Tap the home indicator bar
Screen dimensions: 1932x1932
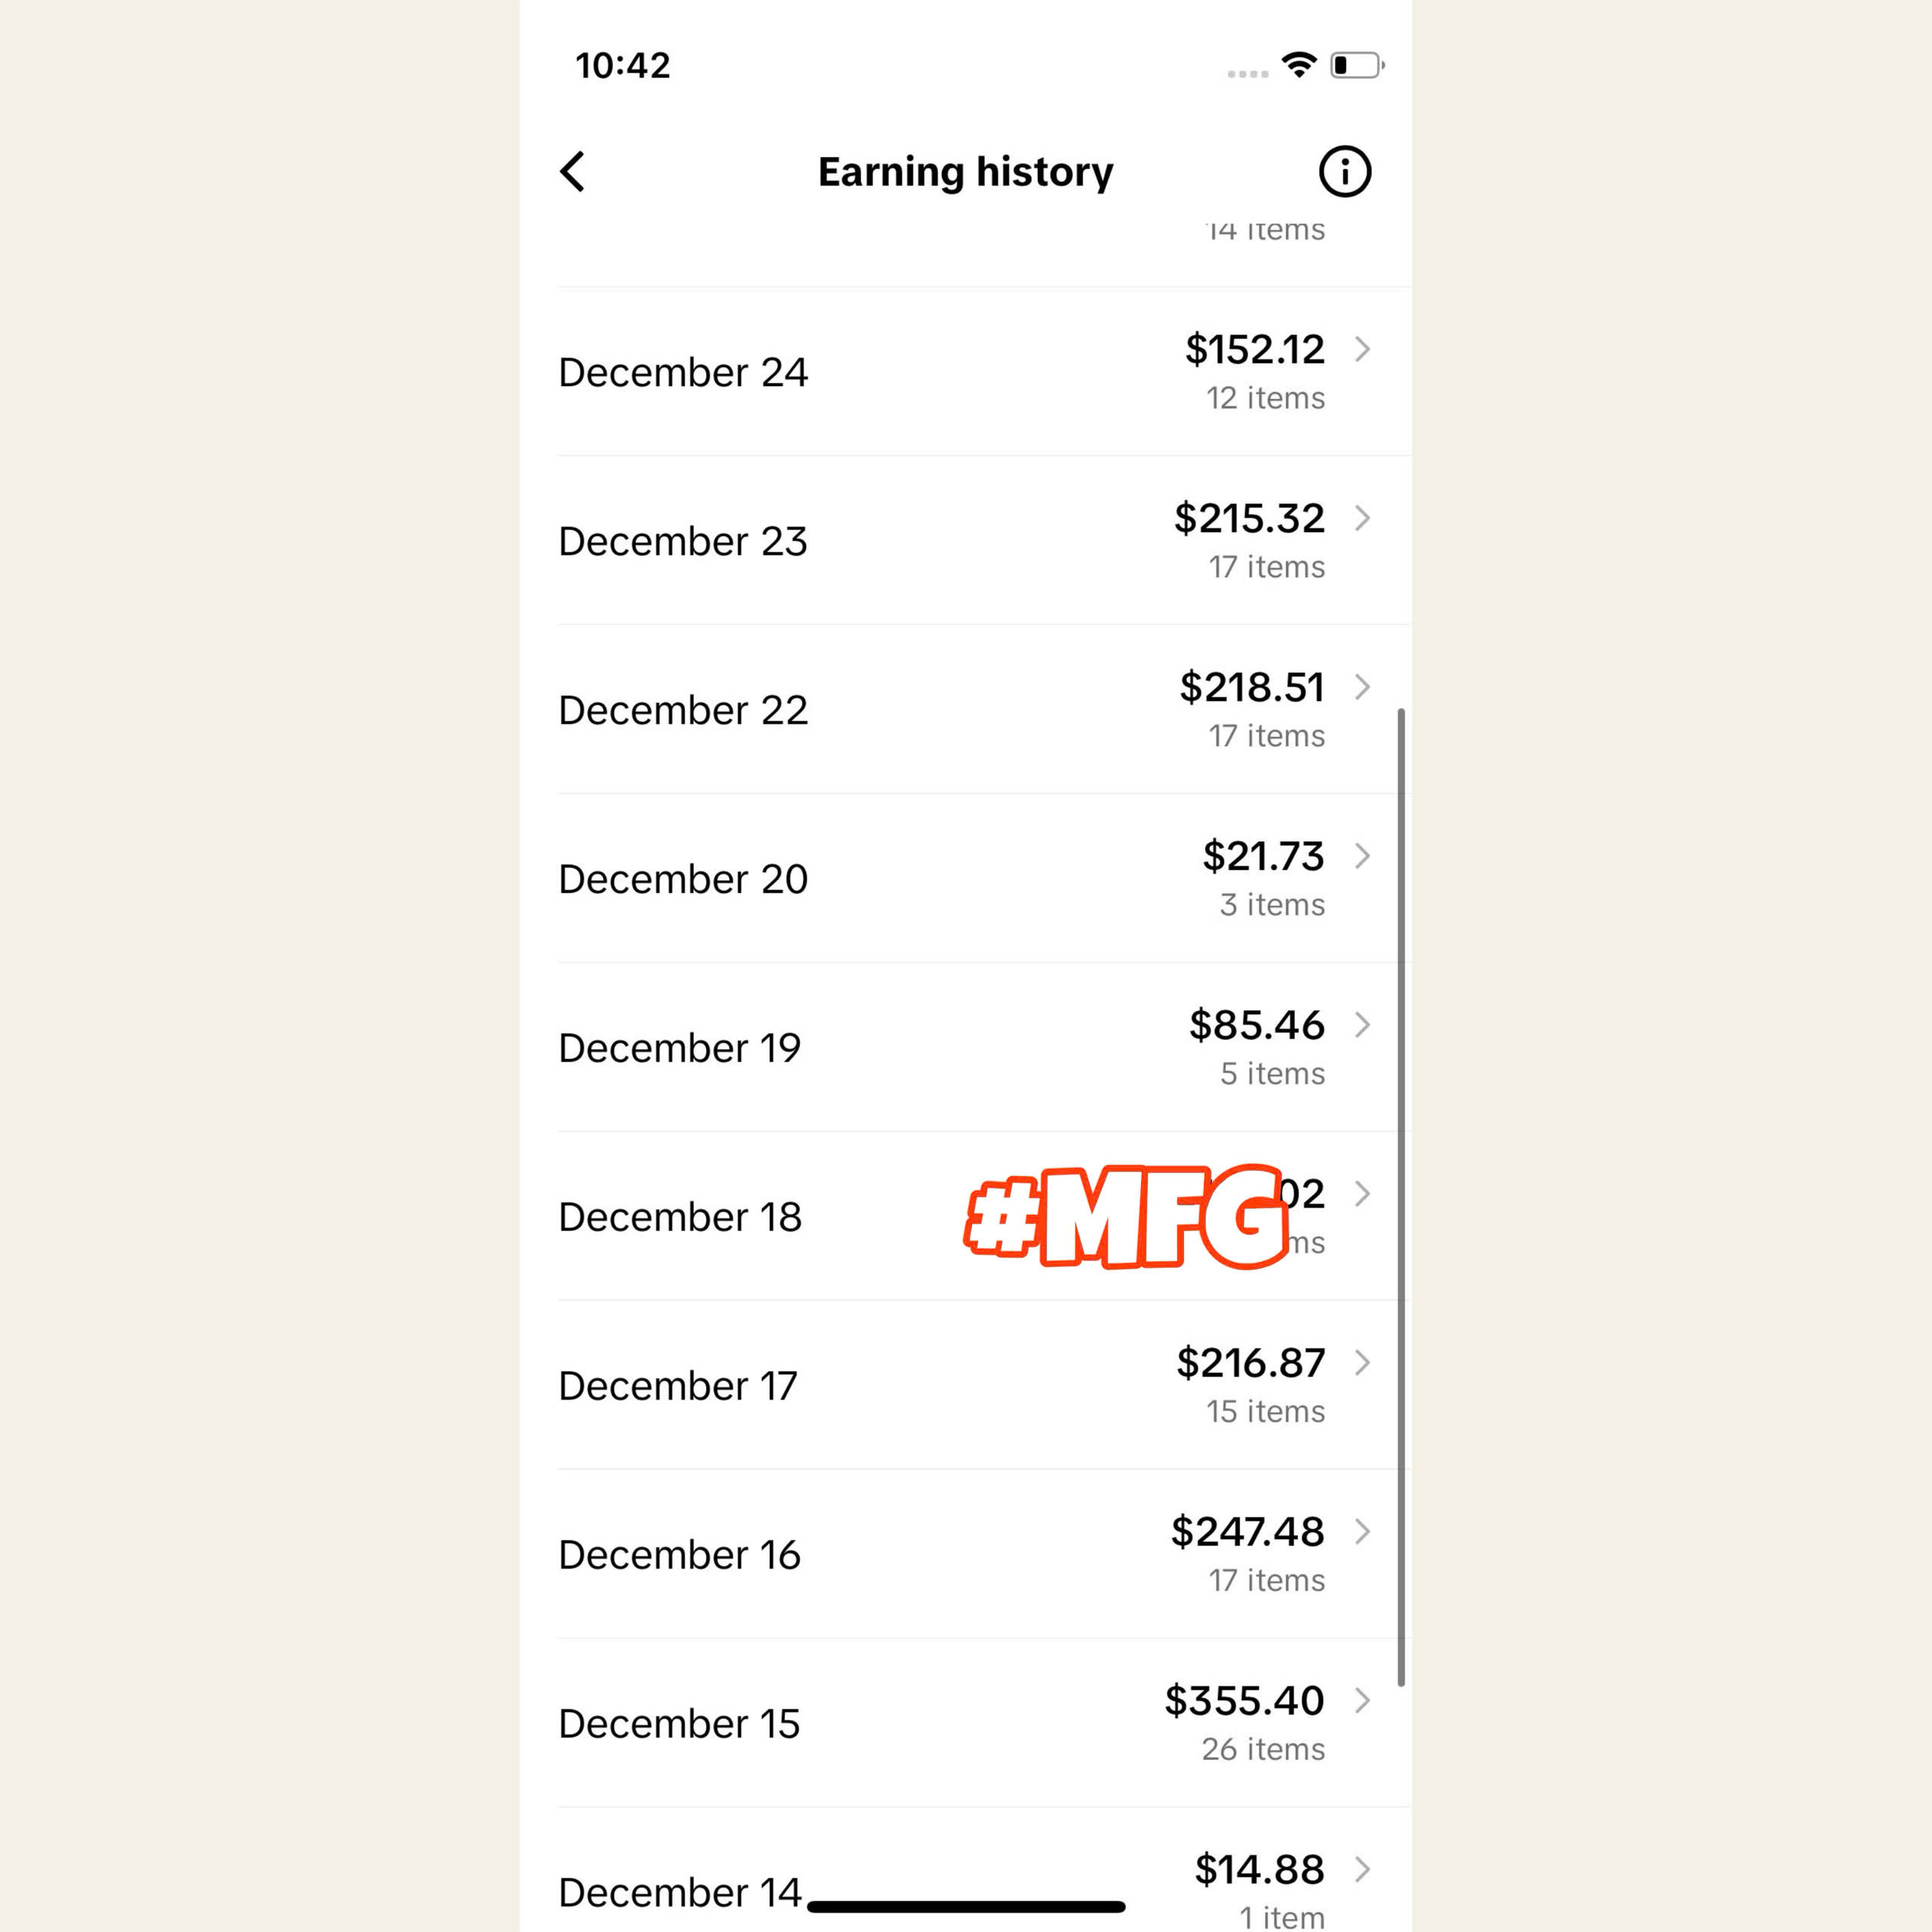point(966,1907)
